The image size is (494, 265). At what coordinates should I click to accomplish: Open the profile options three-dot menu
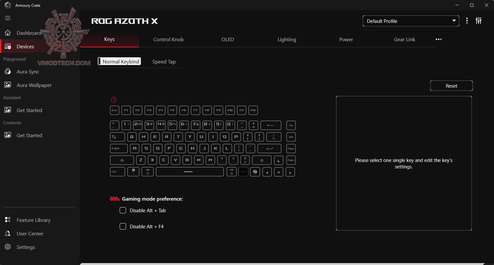pos(467,21)
